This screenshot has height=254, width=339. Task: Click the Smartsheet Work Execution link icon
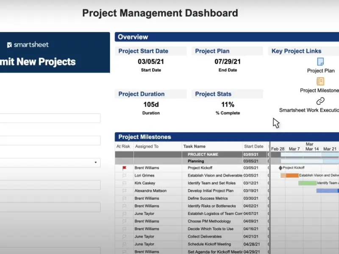[320, 101]
